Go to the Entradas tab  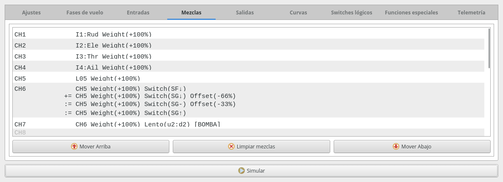point(138,12)
